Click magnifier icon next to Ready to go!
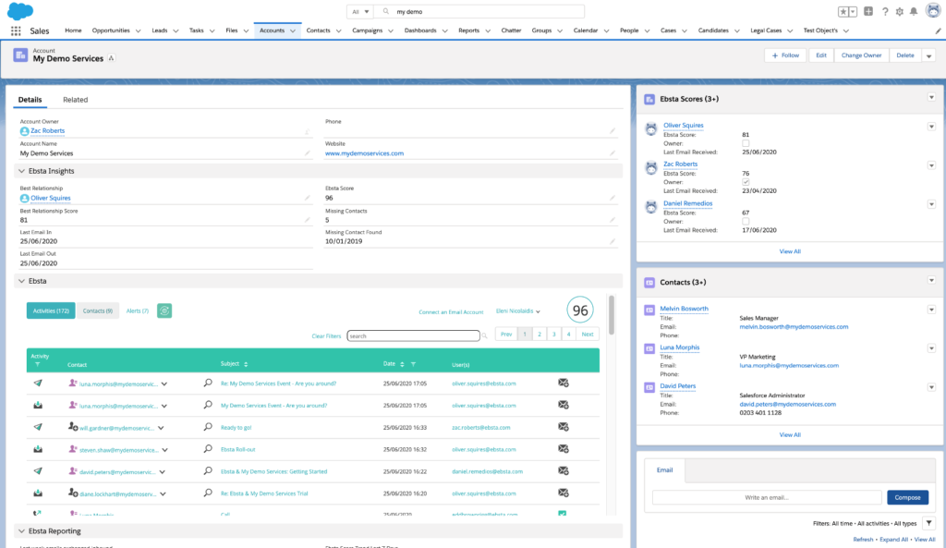 tap(208, 427)
